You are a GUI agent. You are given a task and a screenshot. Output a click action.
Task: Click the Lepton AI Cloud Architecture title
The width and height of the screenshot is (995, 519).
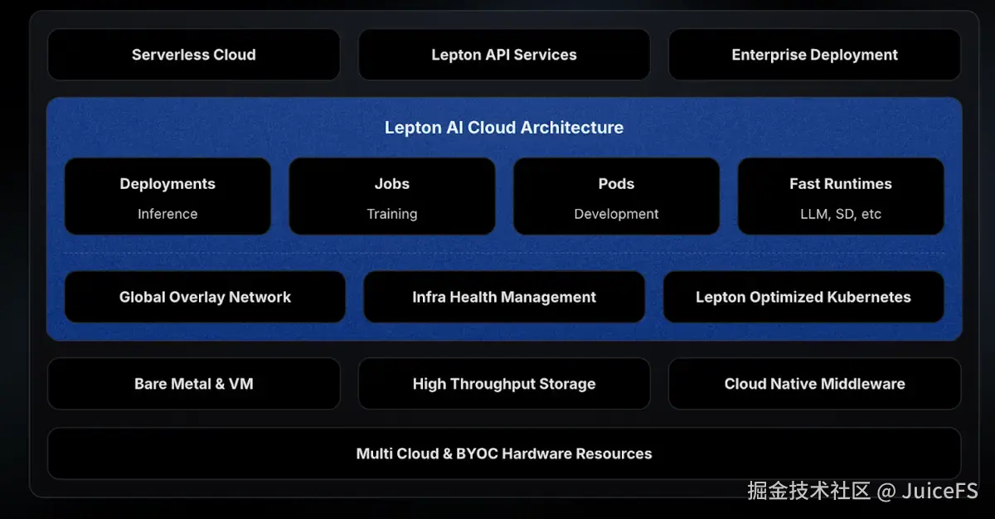pos(504,128)
